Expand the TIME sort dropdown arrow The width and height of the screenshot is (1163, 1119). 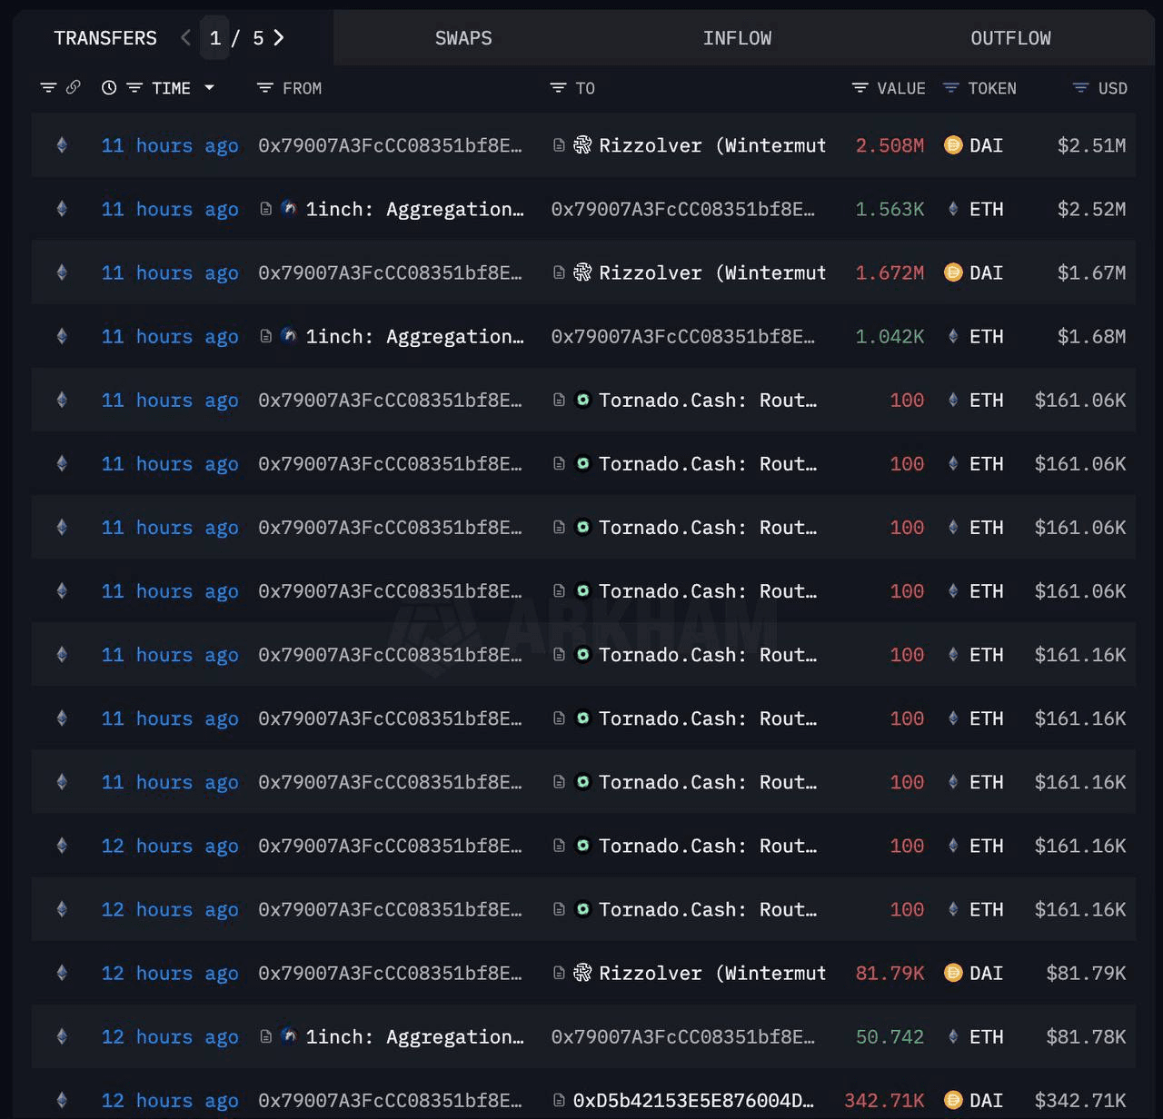[x=210, y=88]
